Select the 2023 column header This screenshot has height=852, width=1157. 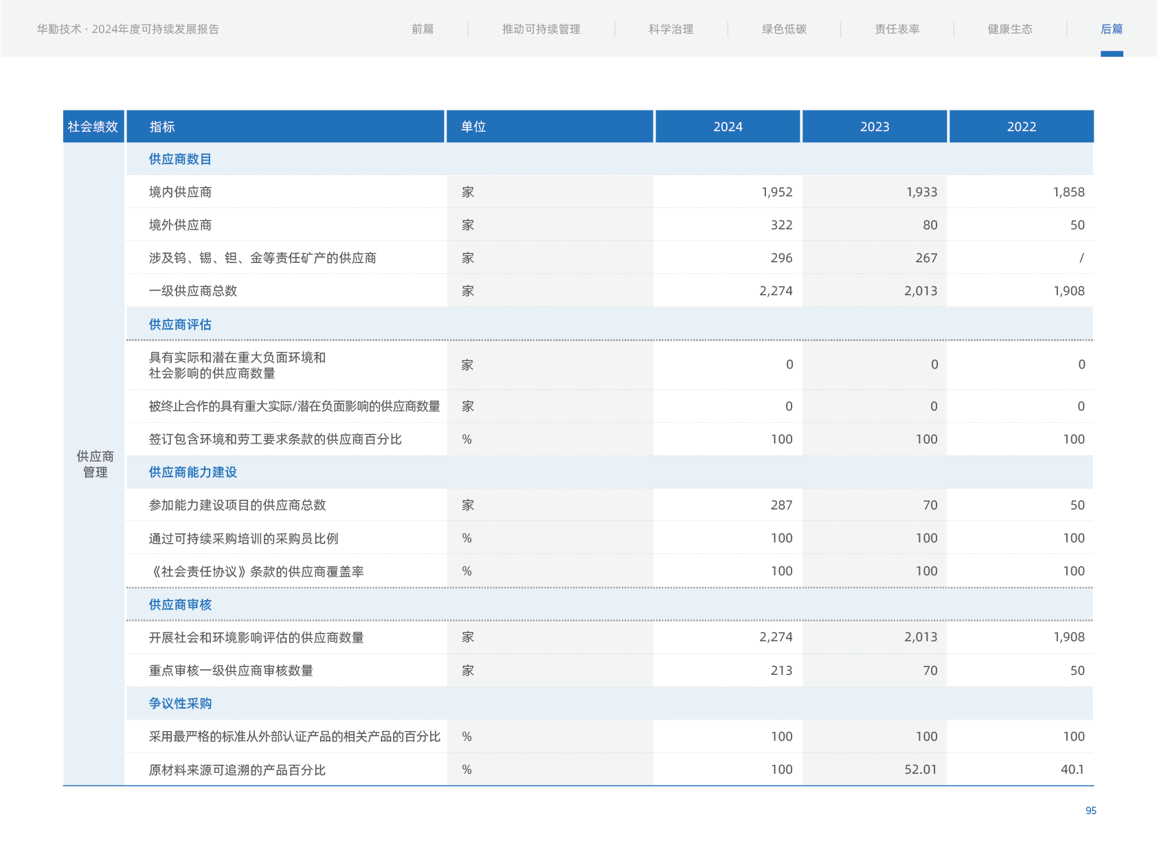click(x=875, y=126)
